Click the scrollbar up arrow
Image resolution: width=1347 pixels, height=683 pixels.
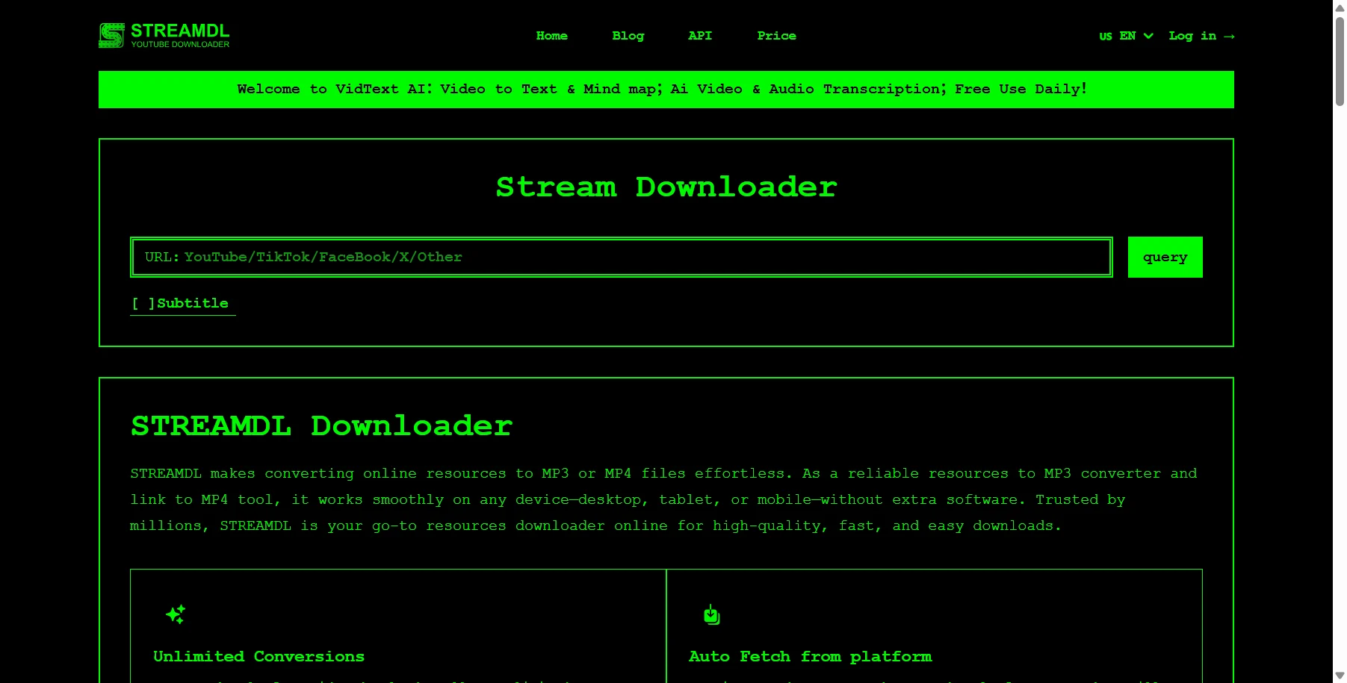pos(1340,7)
